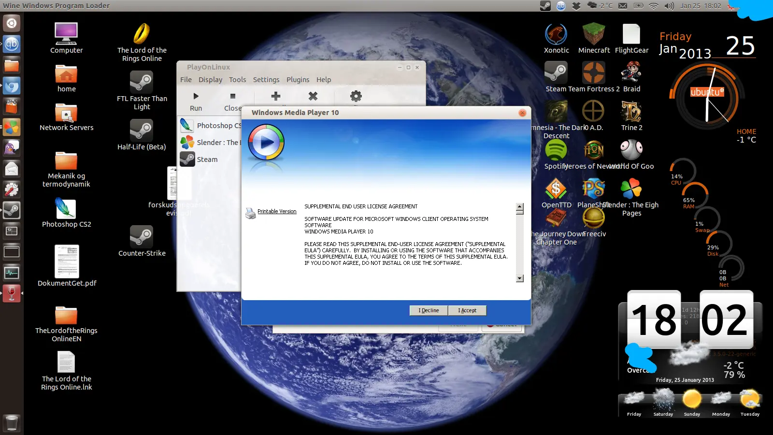This screenshot has width=773, height=435.
Task: Open the Minecraft desktop icon
Action: click(594, 35)
